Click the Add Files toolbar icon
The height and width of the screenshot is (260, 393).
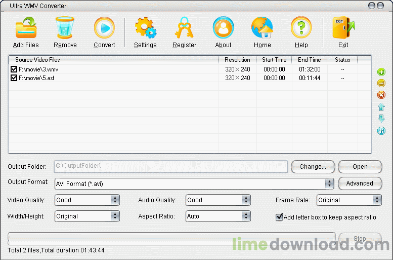pyautogui.click(x=25, y=28)
